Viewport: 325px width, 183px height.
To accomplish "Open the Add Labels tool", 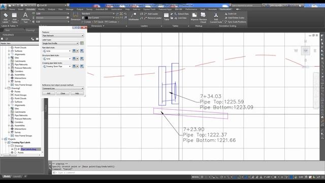I will point(6,18).
